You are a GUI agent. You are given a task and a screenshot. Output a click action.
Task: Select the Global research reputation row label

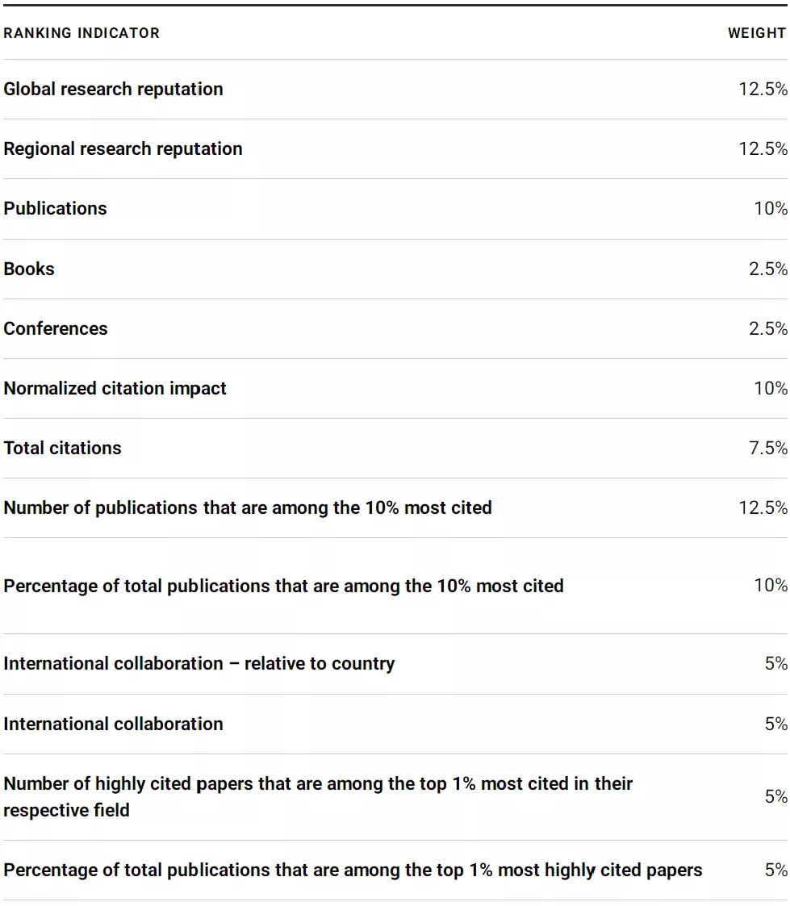tap(113, 89)
